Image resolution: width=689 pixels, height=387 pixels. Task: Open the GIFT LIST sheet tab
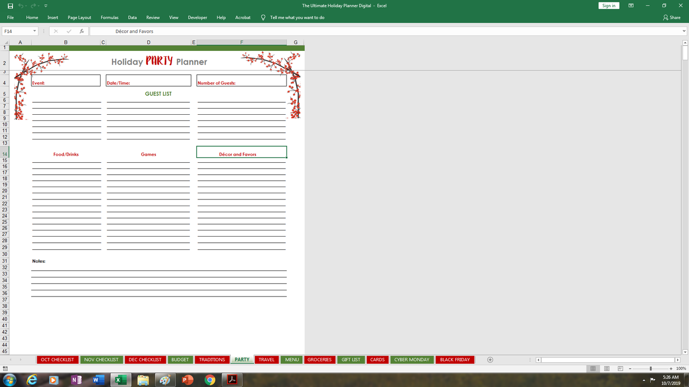[x=351, y=360]
